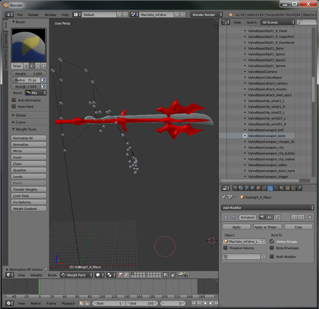Image resolution: width=319 pixels, height=309 pixels.
Task: Open the Material properties tab (sphere icon)
Action: coord(282,188)
